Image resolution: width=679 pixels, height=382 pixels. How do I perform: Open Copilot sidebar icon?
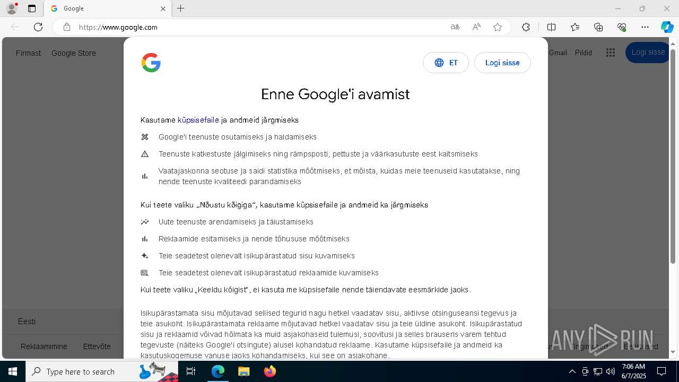coord(667,27)
